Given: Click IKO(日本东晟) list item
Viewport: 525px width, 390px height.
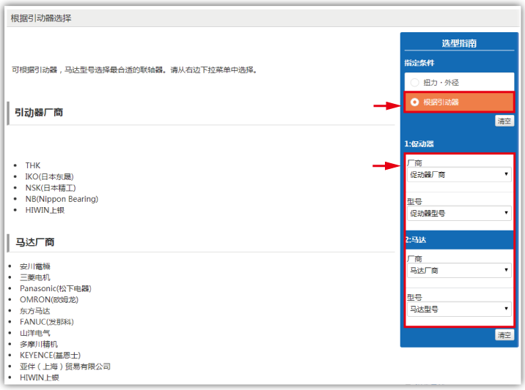Looking at the screenshot, I should (x=50, y=176).
